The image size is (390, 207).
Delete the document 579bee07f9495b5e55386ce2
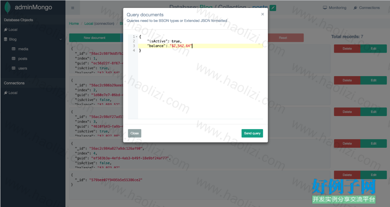tap(347, 175)
